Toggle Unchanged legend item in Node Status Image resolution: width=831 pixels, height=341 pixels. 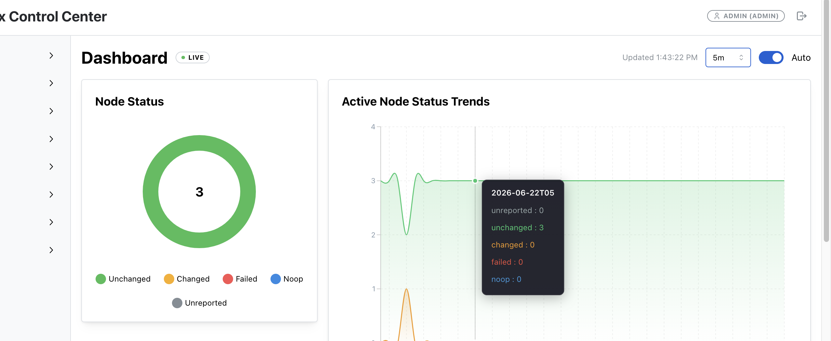123,279
